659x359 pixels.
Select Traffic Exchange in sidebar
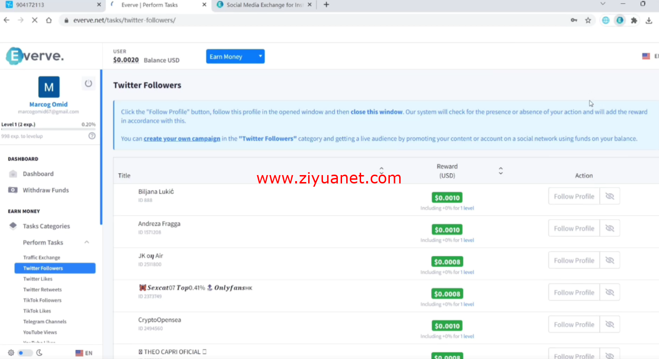click(42, 257)
